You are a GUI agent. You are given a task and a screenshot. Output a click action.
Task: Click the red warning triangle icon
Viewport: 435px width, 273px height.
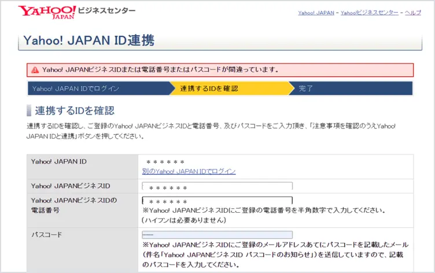coord(35,70)
